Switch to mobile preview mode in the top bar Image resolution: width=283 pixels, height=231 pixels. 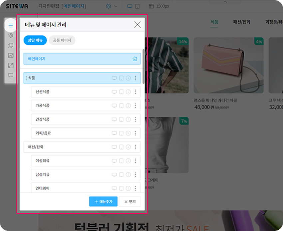(x=137, y=6)
